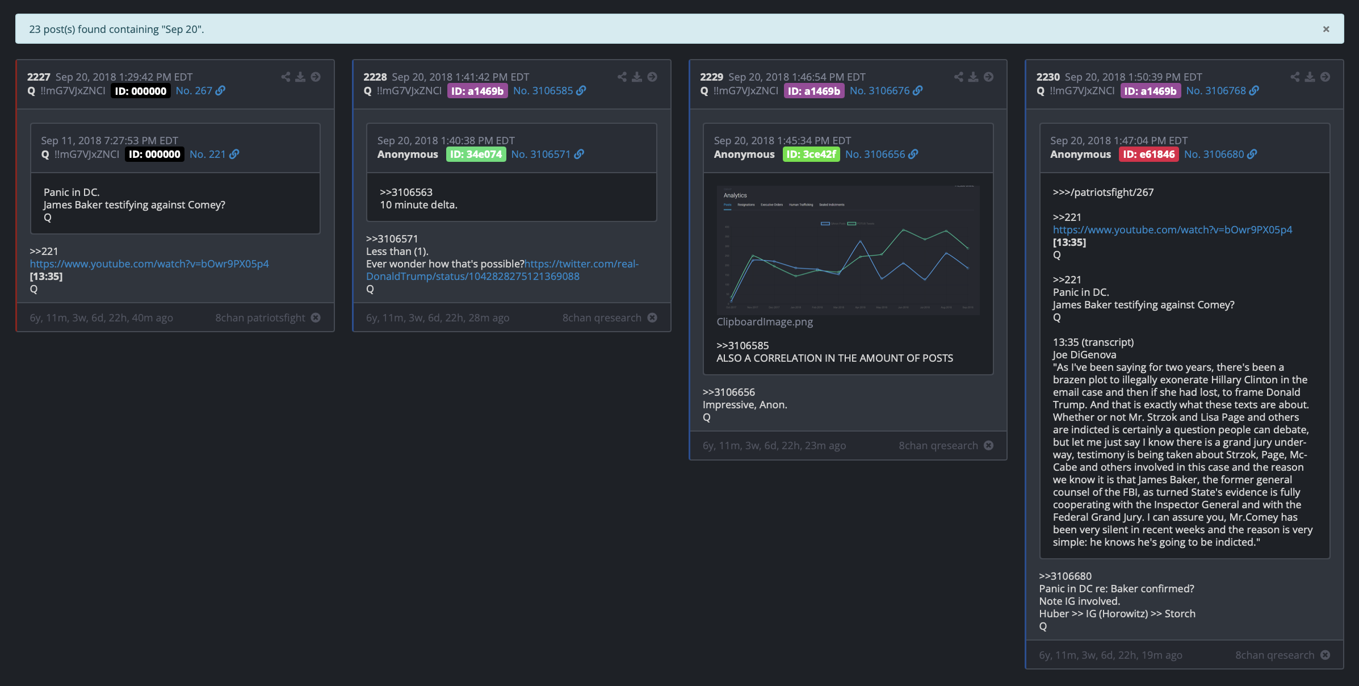Click post number 2228 heading

point(375,77)
